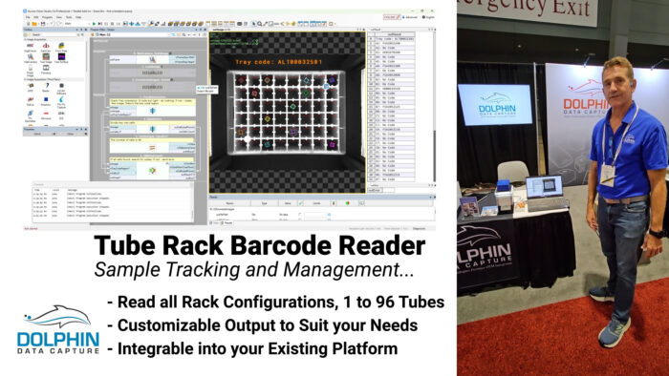Tick the first checkbox in bottom Results panel
Image resolution: width=669 pixels, height=376 pixels.
300,214
